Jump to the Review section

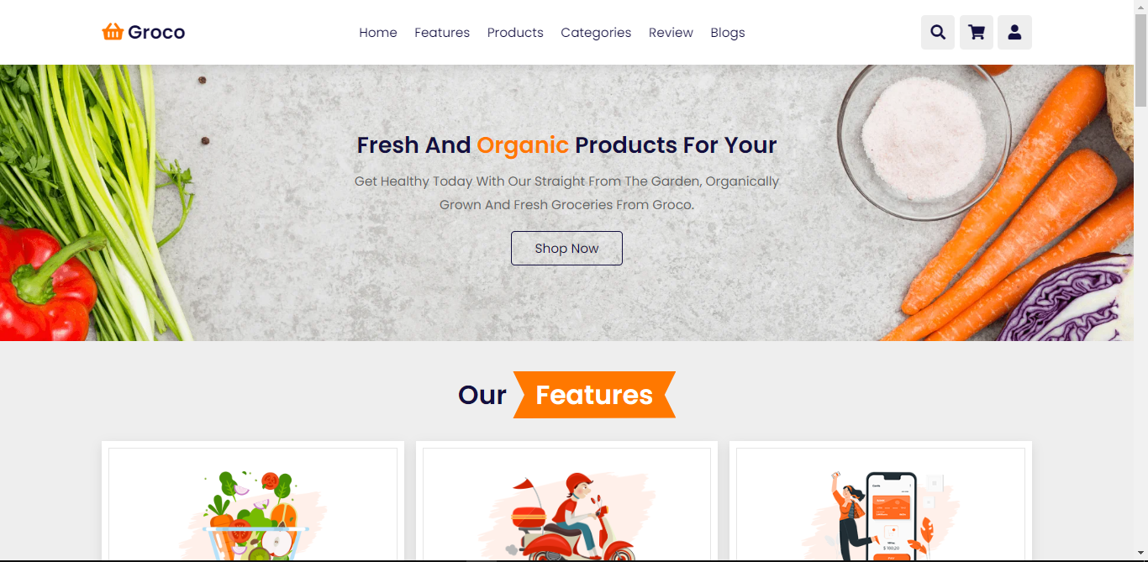pyautogui.click(x=671, y=33)
